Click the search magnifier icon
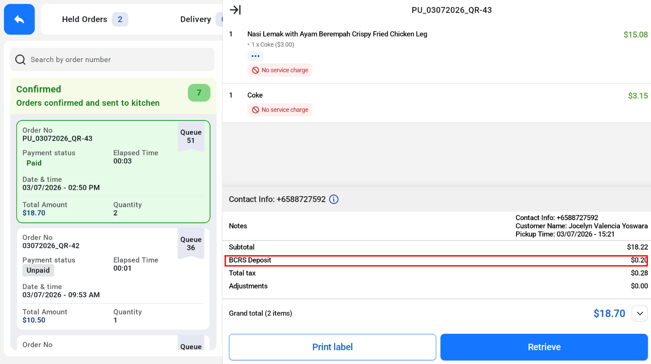This screenshot has width=651, height=364. pyautogui.click(x=20, y=60)
